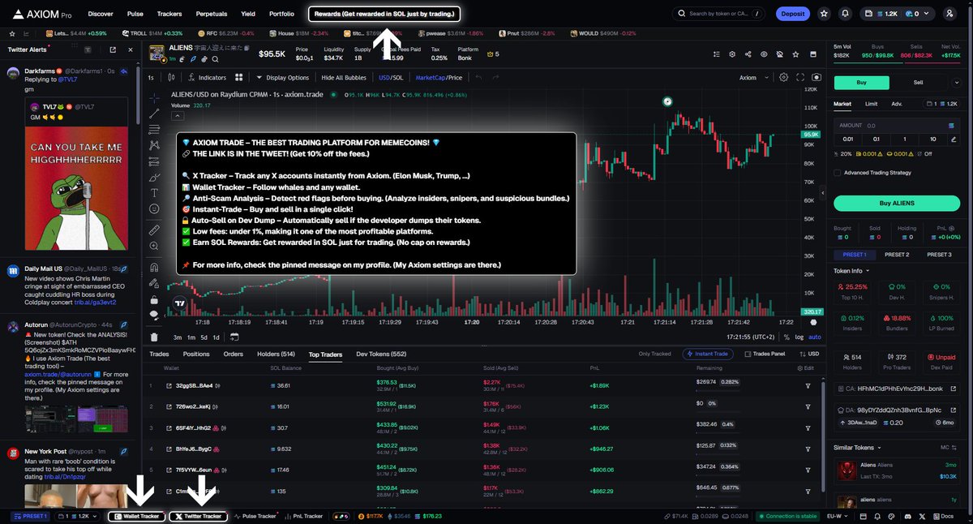973x524 pixels.
Task: Click the token search field
Action: tap(718, 14)
